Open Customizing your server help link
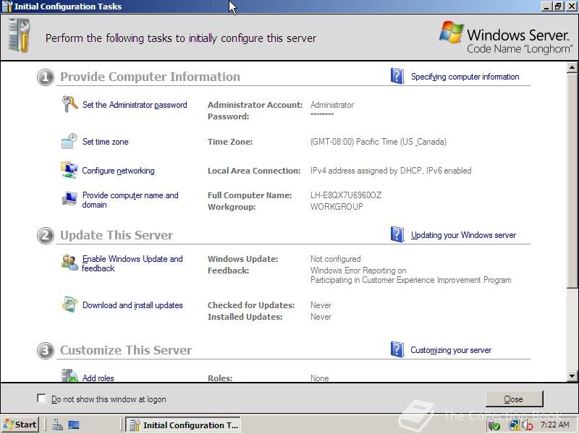This screenshot has width=579, height=434. 451,350
